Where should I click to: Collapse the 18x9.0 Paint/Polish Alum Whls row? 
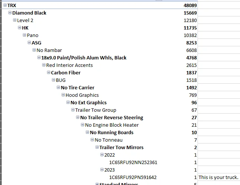coord(39,58)
